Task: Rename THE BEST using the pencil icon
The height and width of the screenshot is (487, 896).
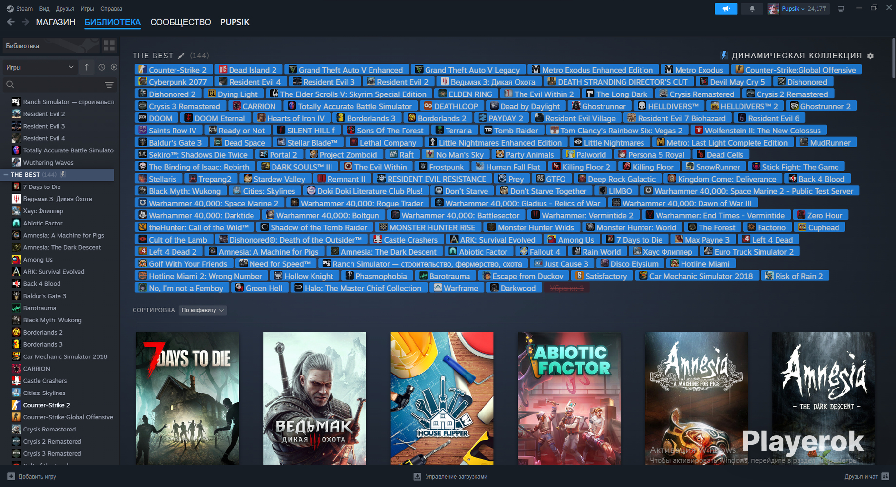Action: click(x=181, y=56)
